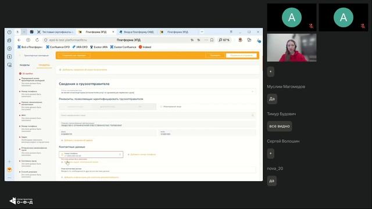Screen dimensions: 372x209
Task: Open the browser extensions icon
Action: coord(249,40)
